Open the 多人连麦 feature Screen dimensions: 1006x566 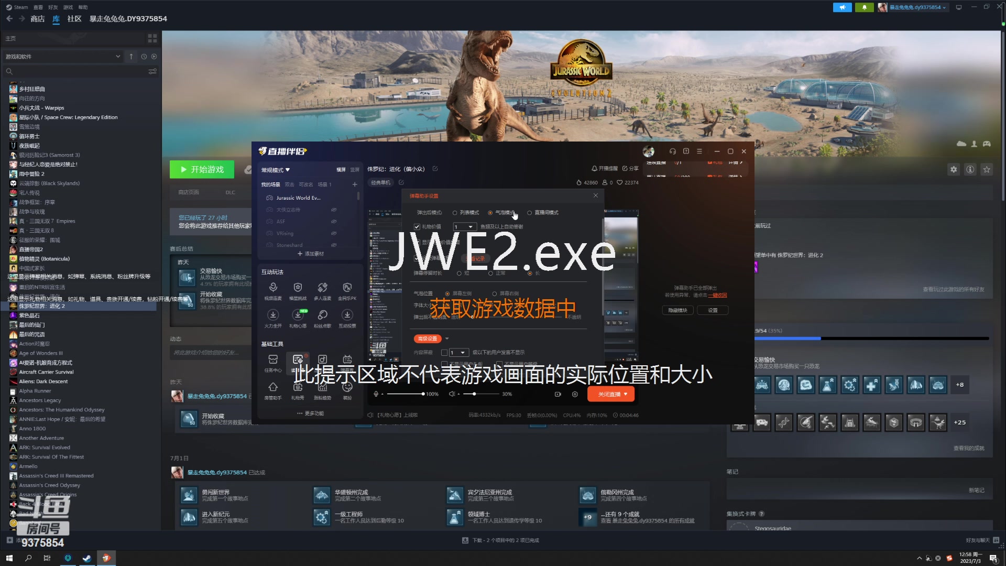(322, 291)
